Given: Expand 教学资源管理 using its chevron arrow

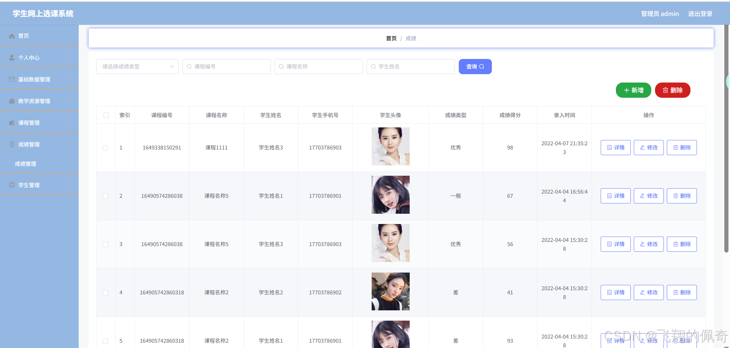Looking at the screenshot, I should (x=69, y=100).
